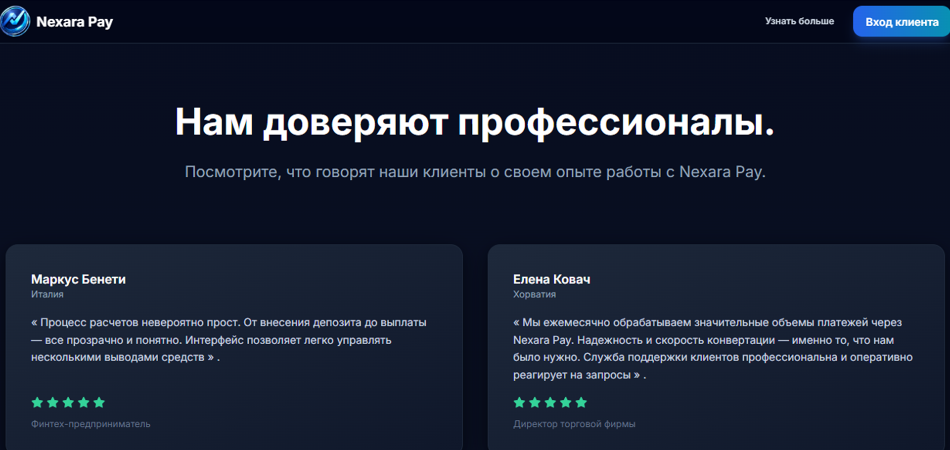
Task: Open the Nexara Pay brand name link
Action: [75, 22]
